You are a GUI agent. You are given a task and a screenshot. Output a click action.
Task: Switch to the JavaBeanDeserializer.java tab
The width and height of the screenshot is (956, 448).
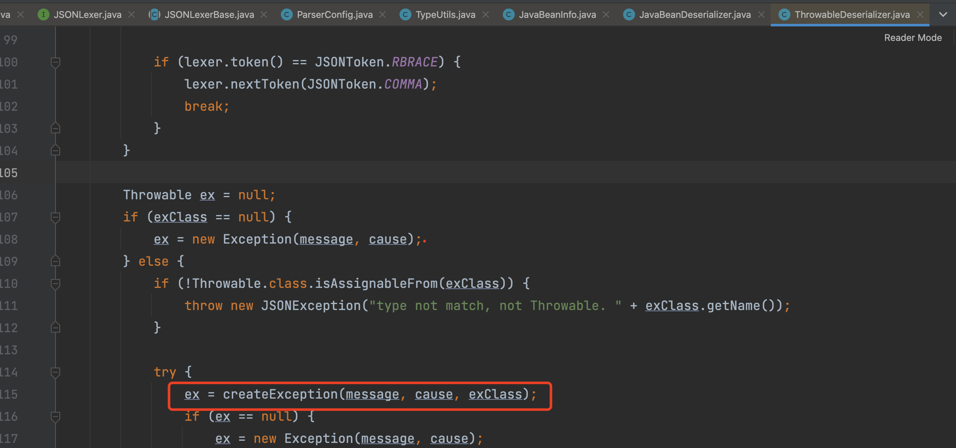tap(694, 14)
